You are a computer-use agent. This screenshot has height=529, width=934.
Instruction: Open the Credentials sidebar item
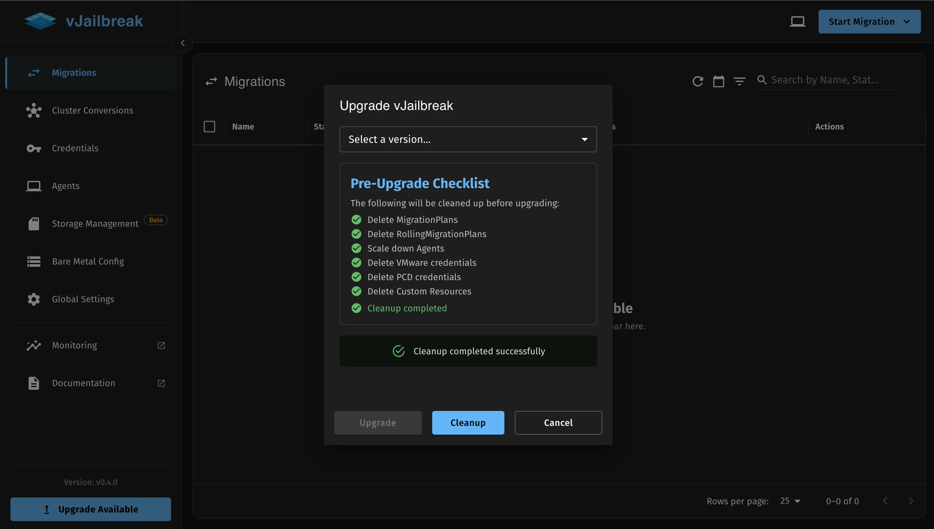(75, 148)
